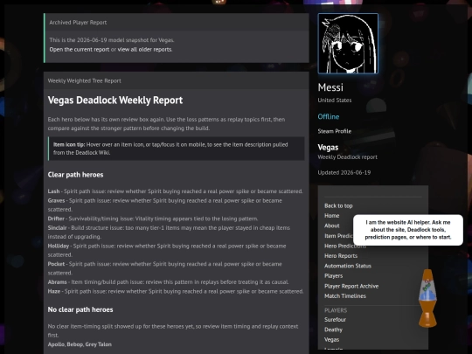
Task: Select player Deathy in players list
Action: 333,330
